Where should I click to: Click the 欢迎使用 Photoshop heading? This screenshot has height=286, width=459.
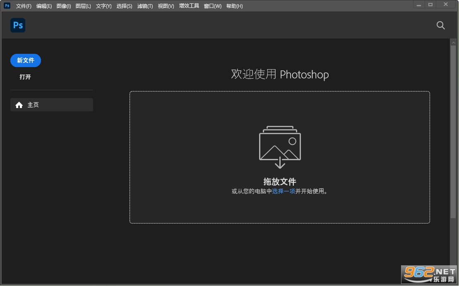tap(280, 75)
